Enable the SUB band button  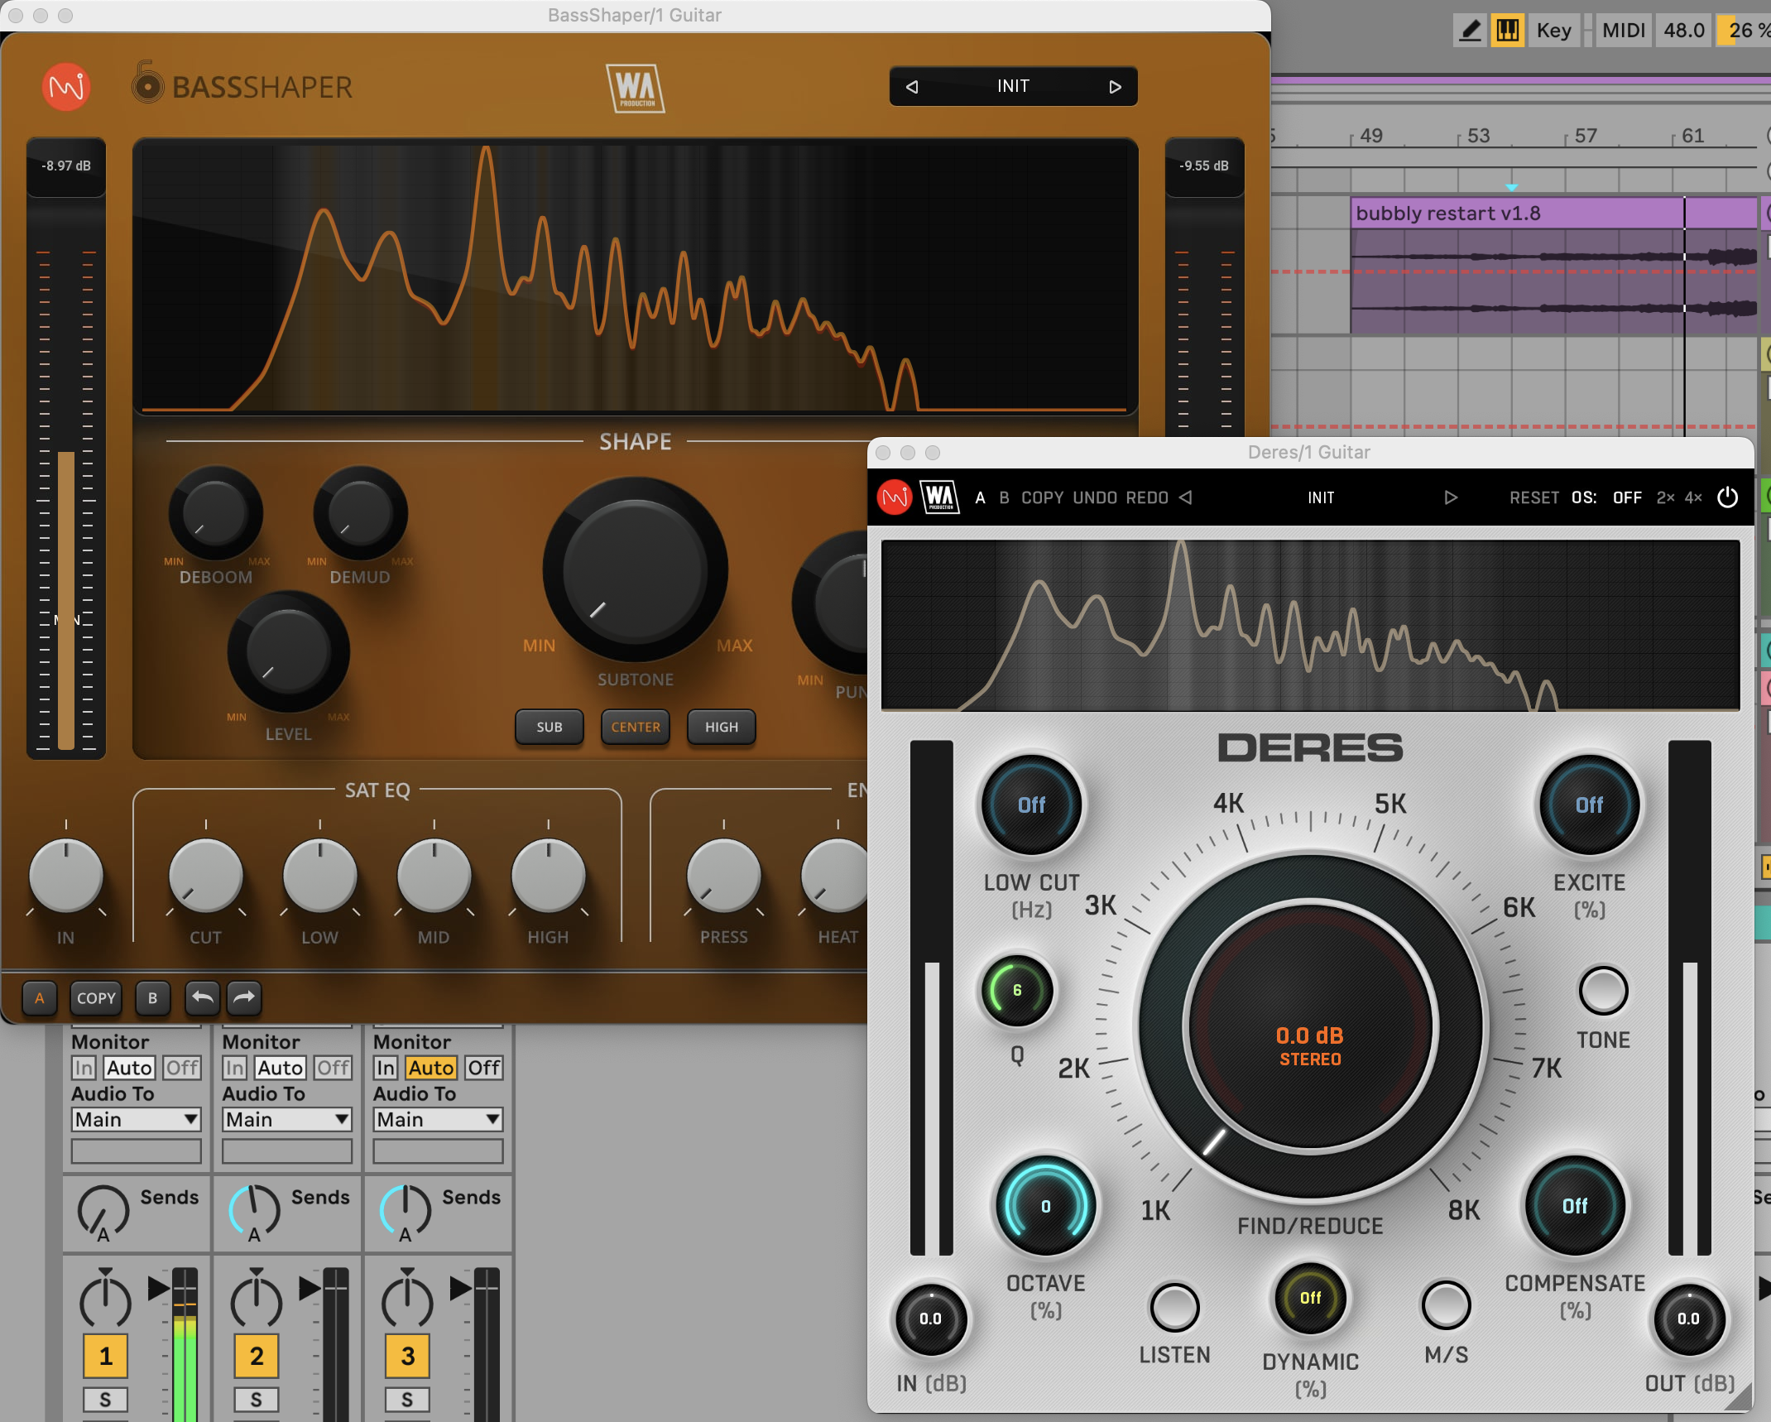pos(549,727)
